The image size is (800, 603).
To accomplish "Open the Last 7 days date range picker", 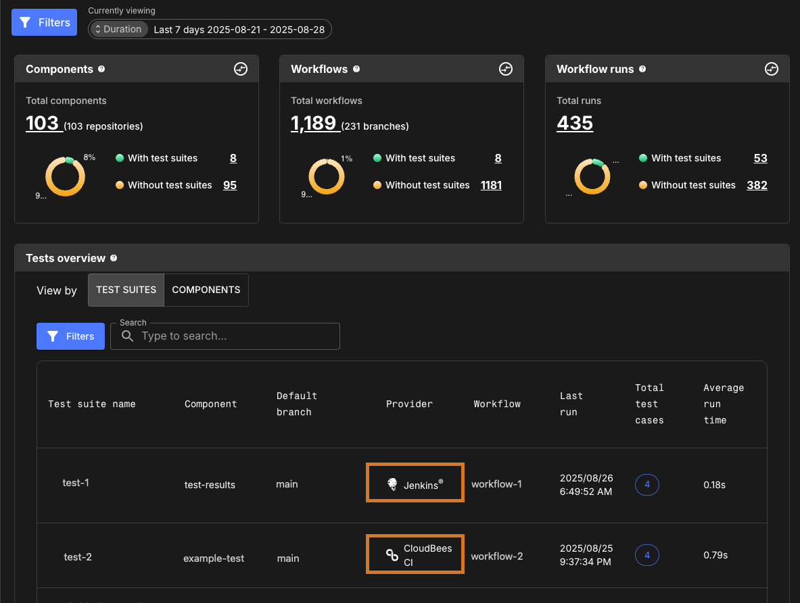I will (240, 29).
